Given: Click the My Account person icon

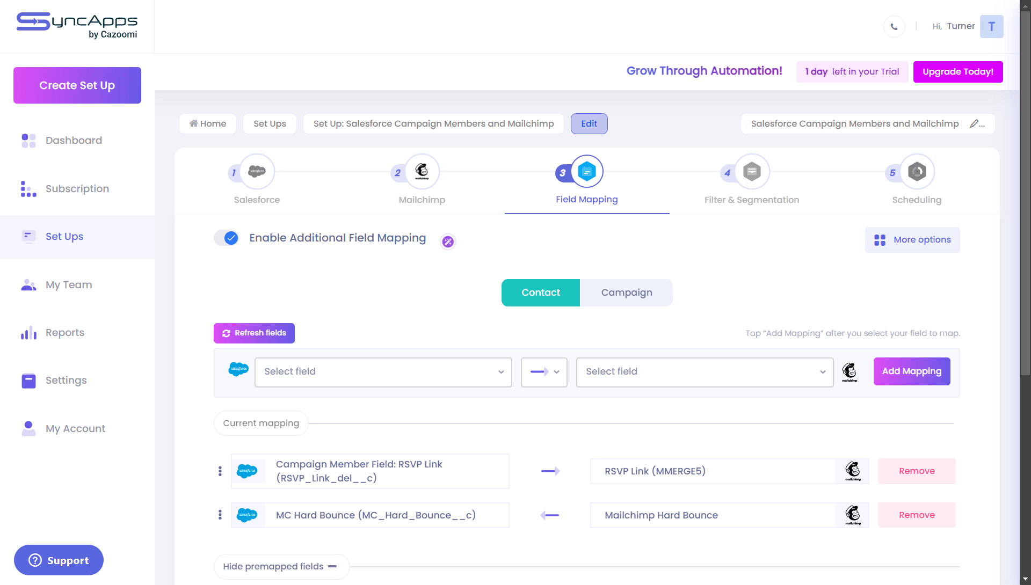Looking at the screenshot, I should [28, 429].
